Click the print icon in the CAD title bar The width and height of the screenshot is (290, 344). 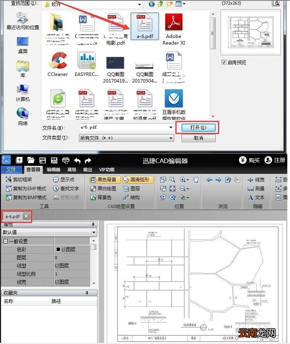[66, 160]
